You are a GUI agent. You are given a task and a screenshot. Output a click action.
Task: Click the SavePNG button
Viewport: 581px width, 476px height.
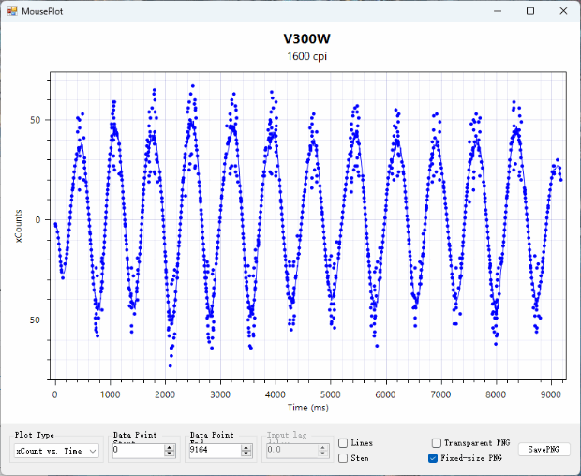(x=544, y=450)
